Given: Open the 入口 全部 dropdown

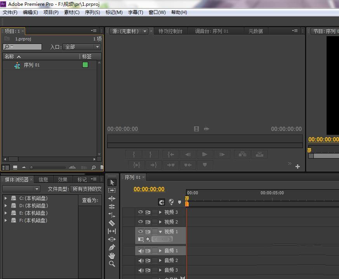Looking at the screenshot, I should (x=82, y=47).
